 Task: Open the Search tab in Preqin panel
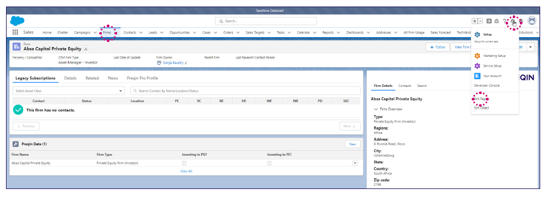(422, 86)
